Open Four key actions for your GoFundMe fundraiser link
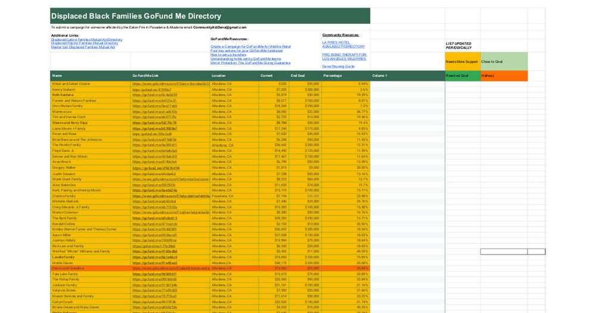 [x=247, y=51]
